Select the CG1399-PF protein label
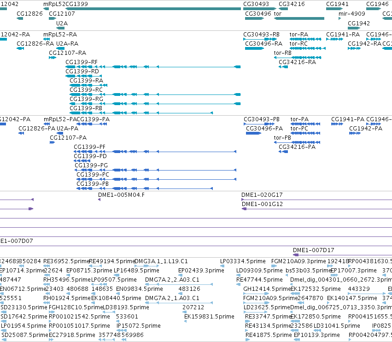Viewport: 392px width, 342px height. (x=89, y=147)
